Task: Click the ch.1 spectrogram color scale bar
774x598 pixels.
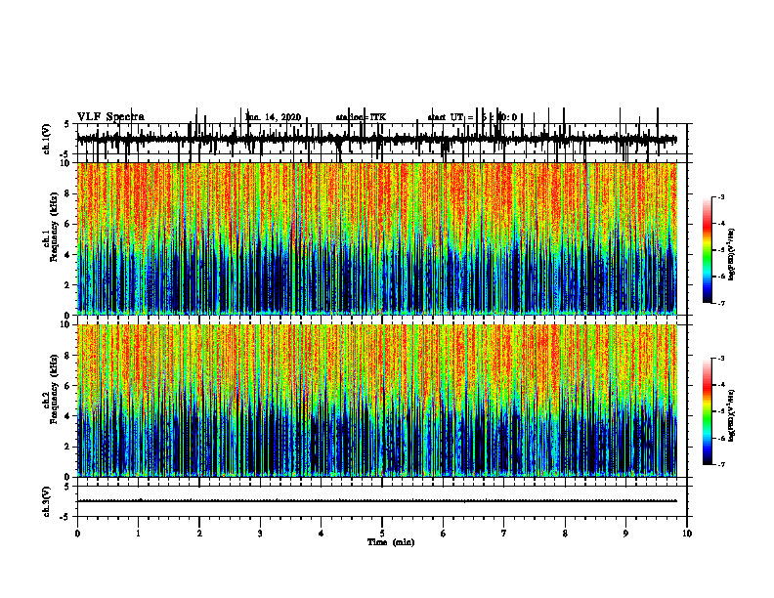Action: point(707,250)
